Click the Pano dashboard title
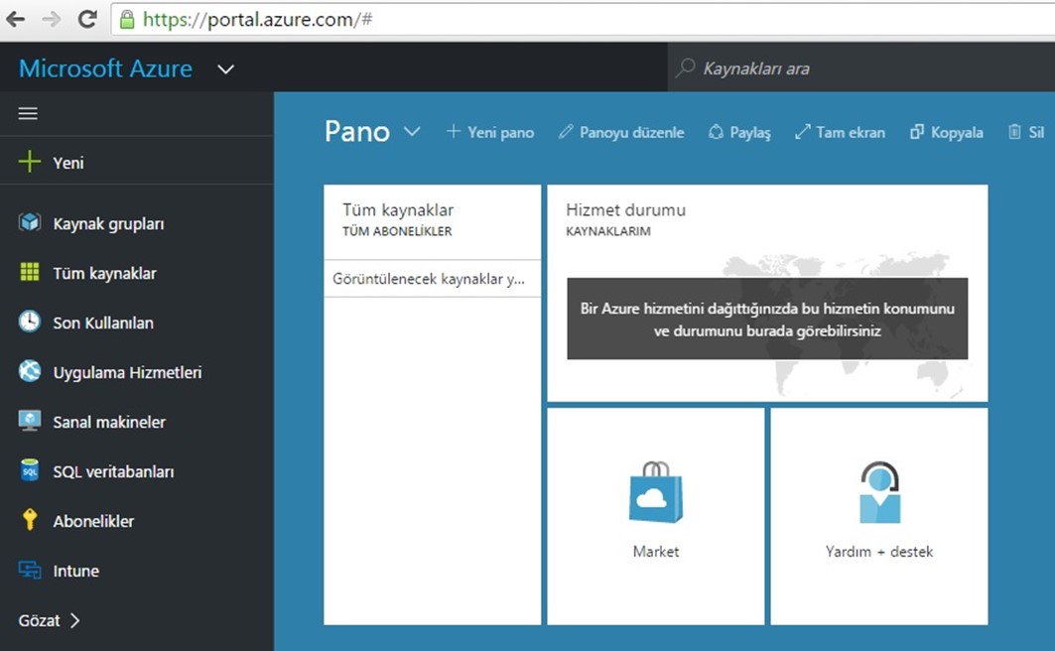1055x651 pixels. point(357,132)
